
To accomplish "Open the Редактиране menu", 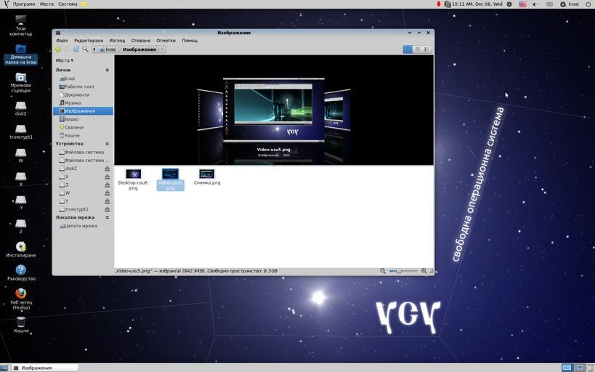I will 89,41.
